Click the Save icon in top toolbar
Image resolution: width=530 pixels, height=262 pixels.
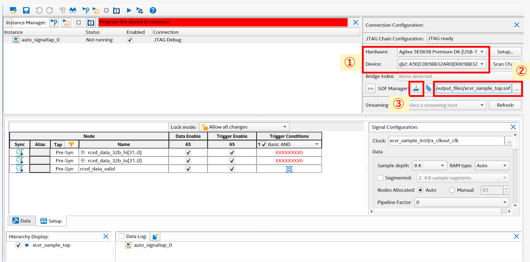pos(26,11)
